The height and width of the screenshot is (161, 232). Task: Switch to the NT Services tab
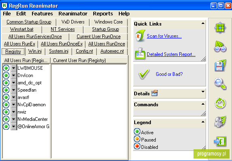63,29
